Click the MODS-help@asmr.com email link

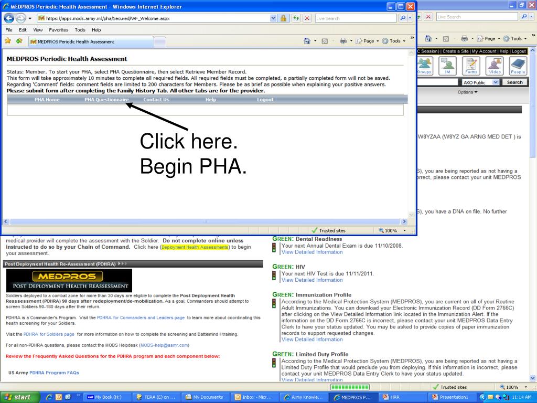click(164, 345)
